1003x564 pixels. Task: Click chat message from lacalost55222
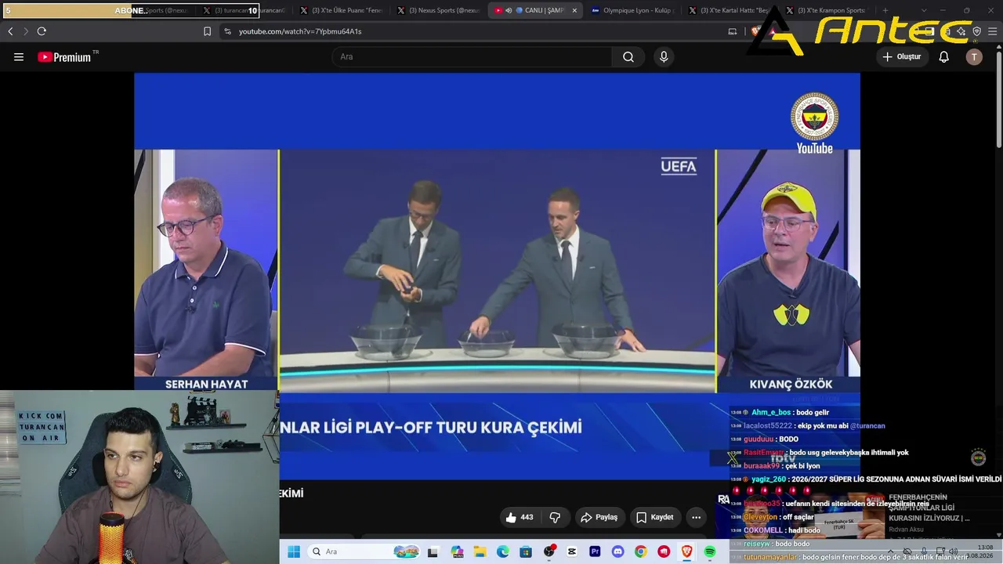(x=808, y=426)
